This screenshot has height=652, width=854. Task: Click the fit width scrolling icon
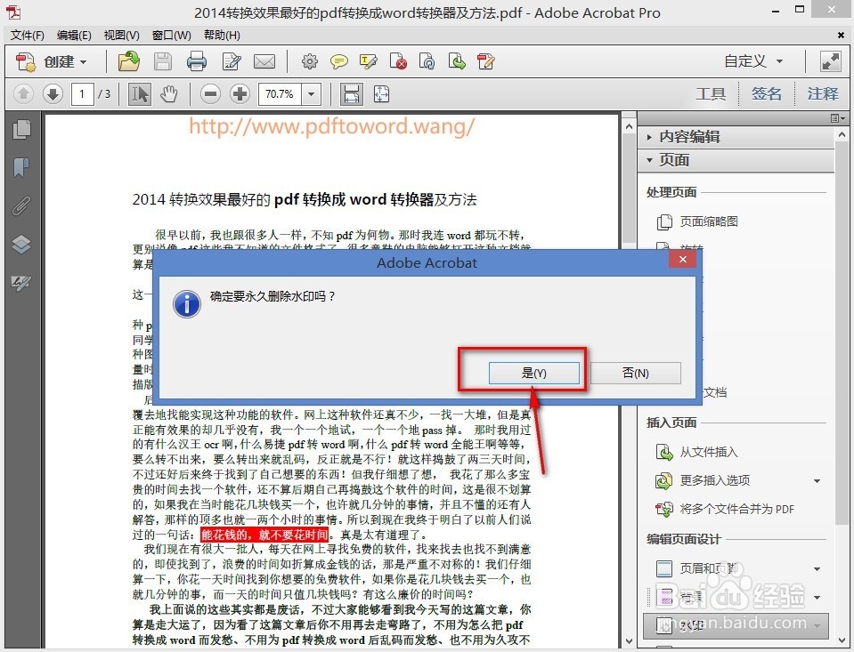(x=351, y=94)
